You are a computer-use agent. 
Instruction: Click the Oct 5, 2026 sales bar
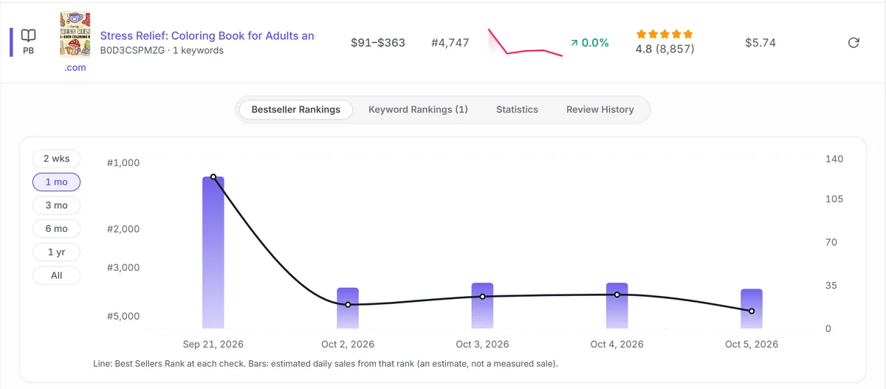pos(752,309)
